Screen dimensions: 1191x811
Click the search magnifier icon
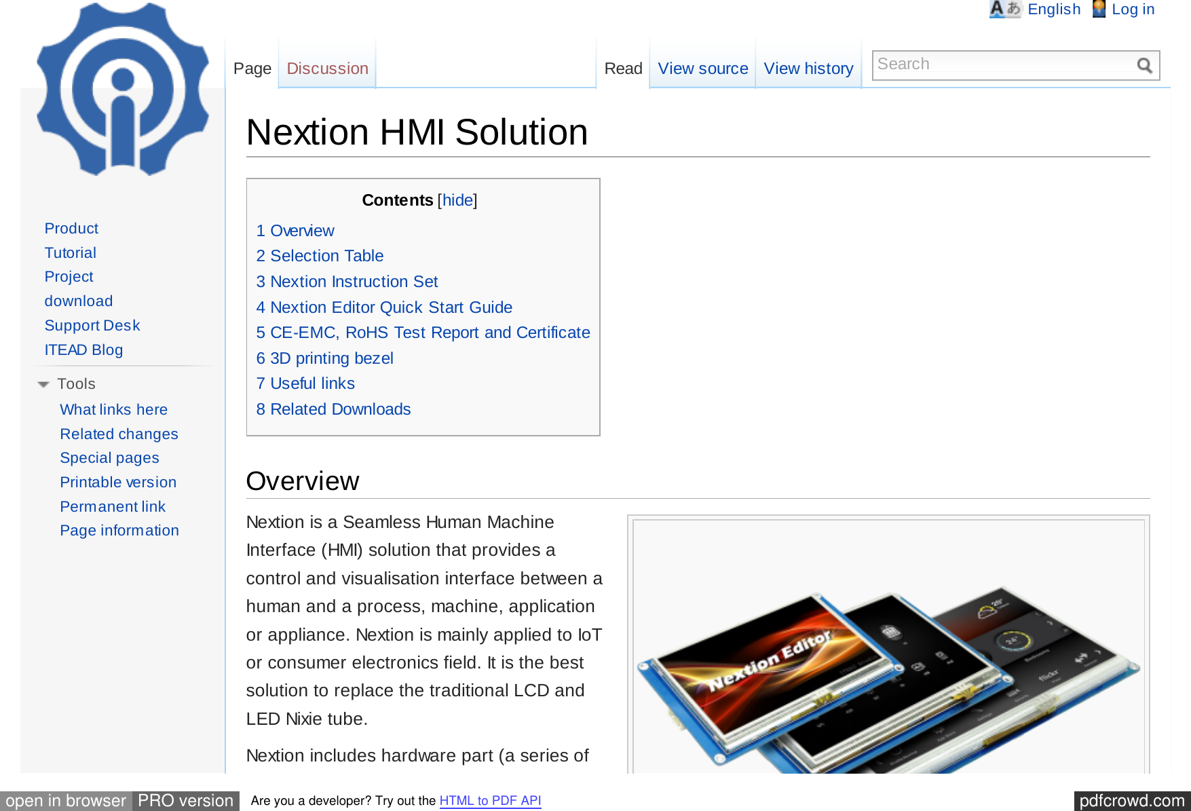[x=1145, y=65]
